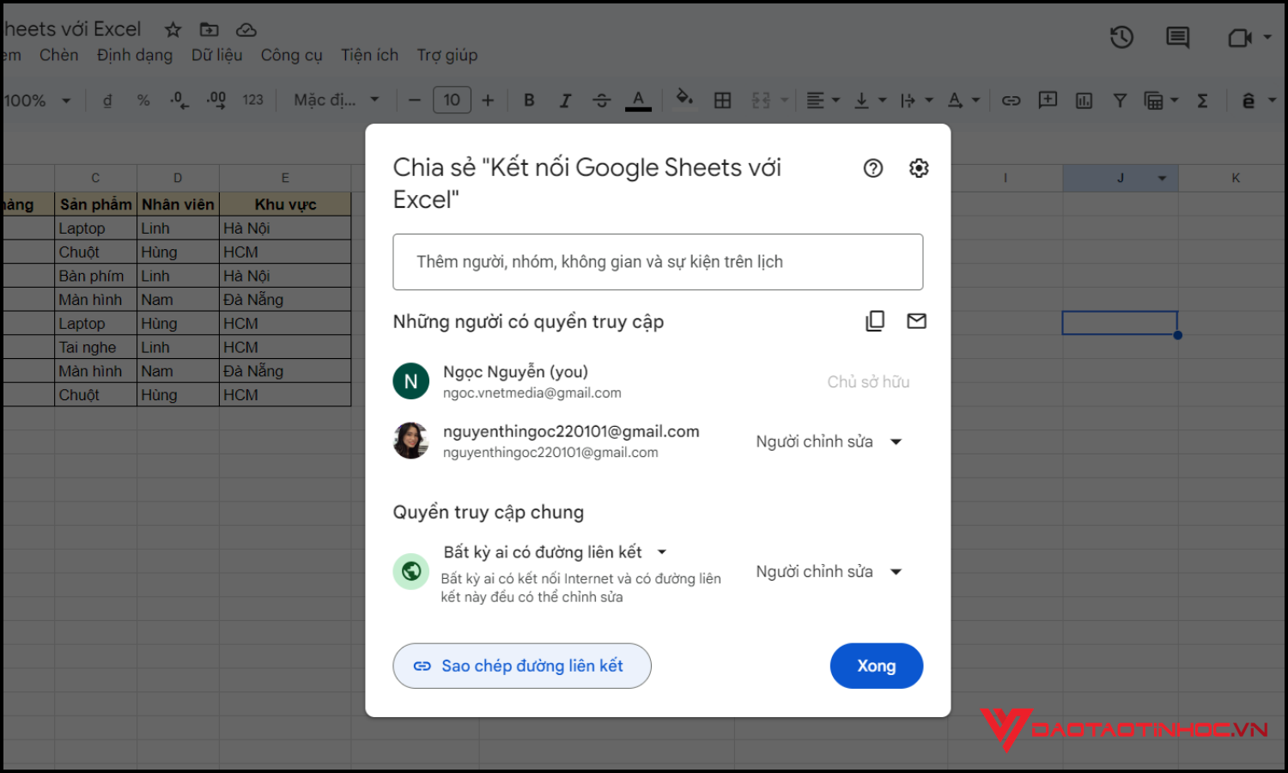The height and width of the screenshot is (773, 1288).
Task: Apply italic formatting
Action: click(x=565, y=100)
